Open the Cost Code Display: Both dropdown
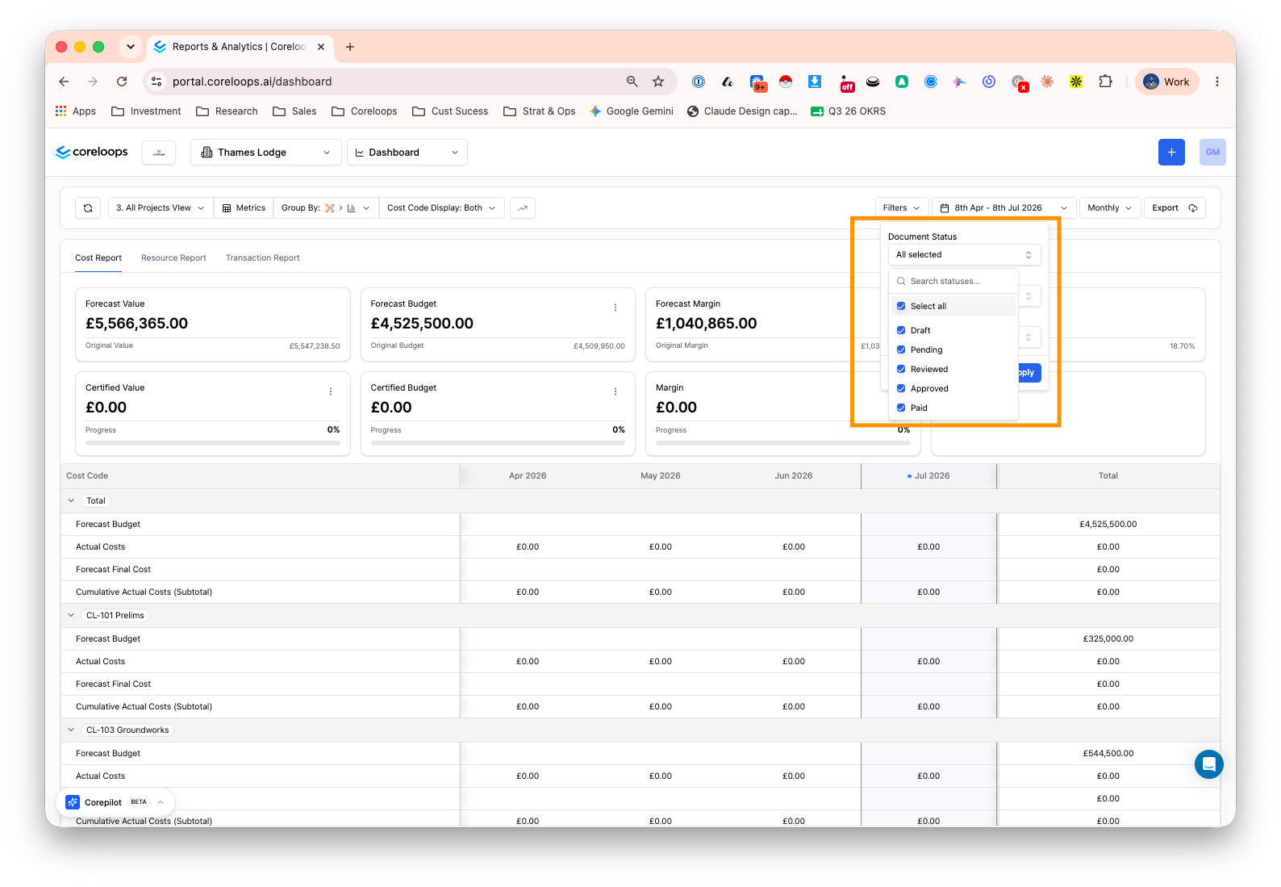Screen dimensions: 1281x887 coord(441,208)
